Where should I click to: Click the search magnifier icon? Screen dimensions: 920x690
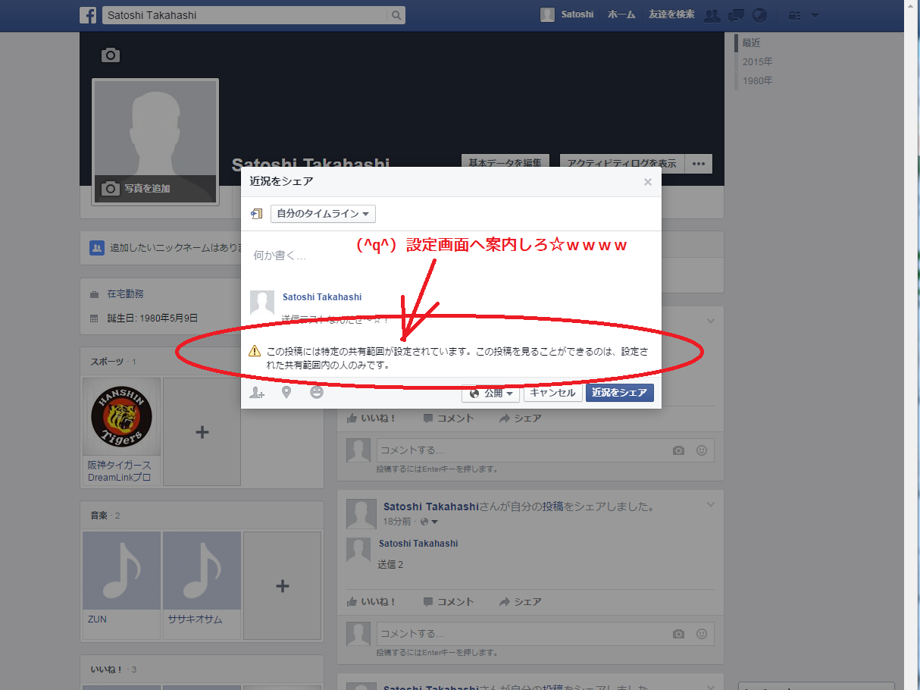(396, 15)
